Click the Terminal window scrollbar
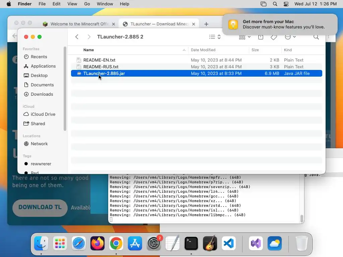Screen dimensions: 343x257 point(302,219)
